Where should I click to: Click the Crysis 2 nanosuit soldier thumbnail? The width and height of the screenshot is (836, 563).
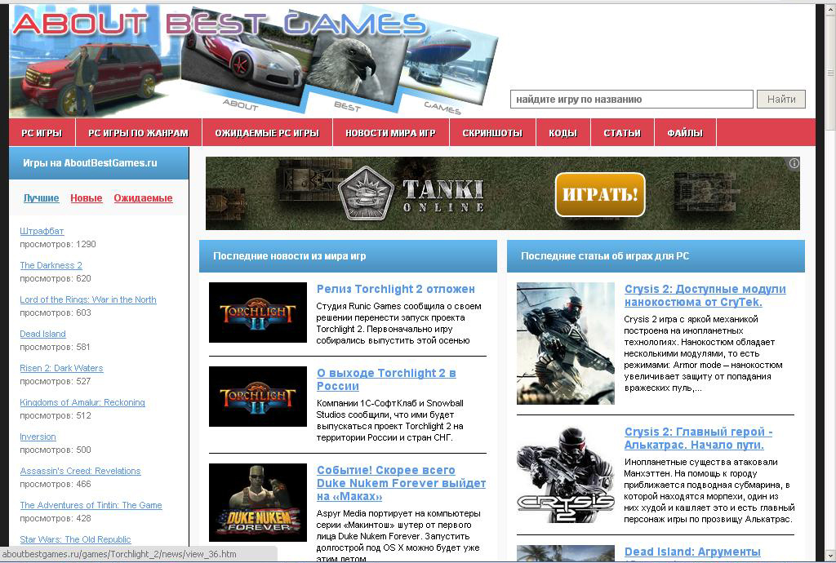pyautogui.click(x=565, y=344)
